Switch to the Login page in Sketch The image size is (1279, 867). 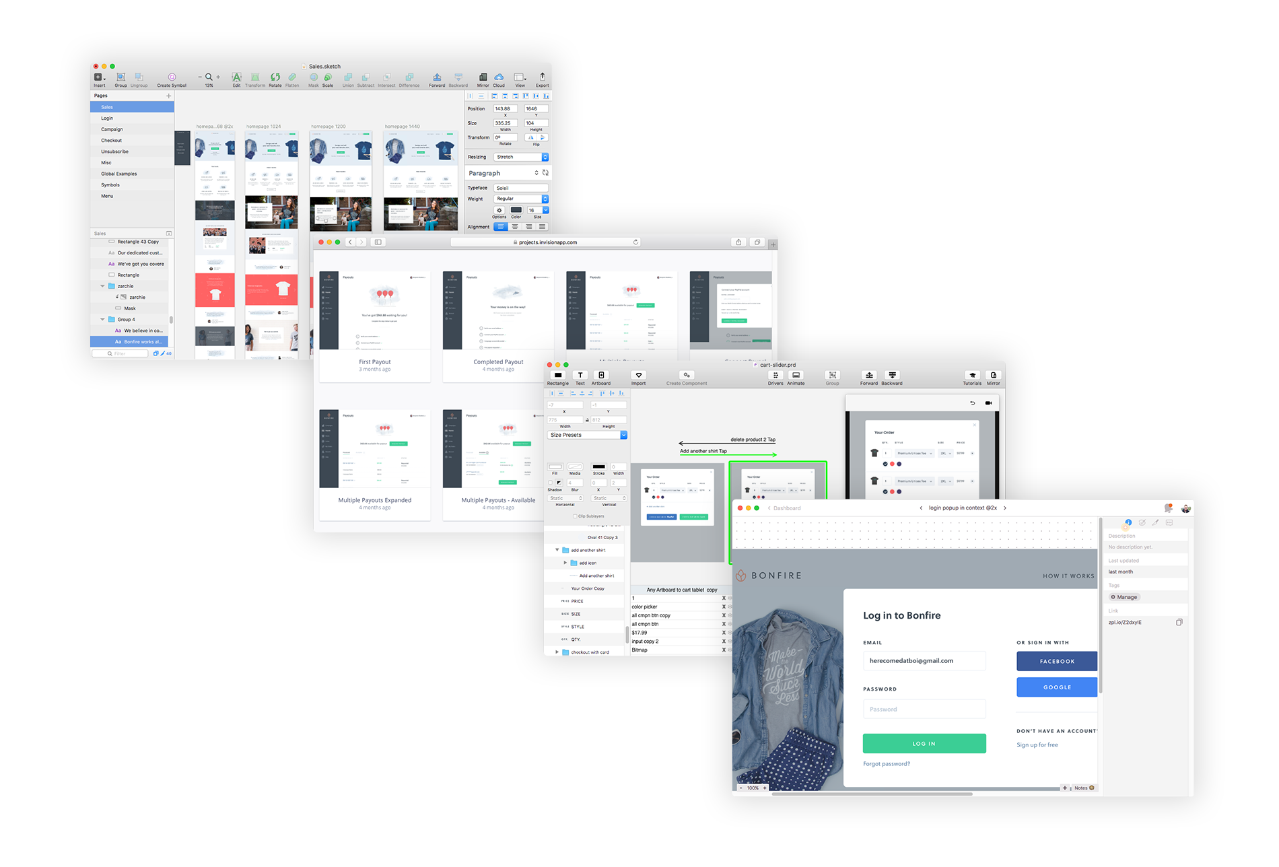[107, 118]
